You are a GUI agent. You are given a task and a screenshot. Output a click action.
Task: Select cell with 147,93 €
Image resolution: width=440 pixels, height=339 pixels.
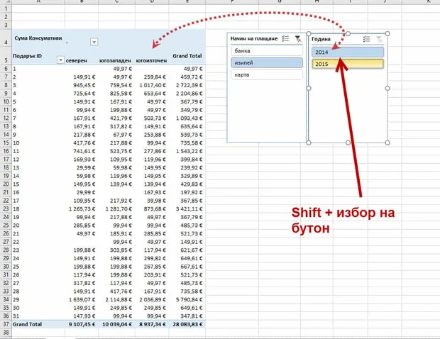[x=82, y=316]
